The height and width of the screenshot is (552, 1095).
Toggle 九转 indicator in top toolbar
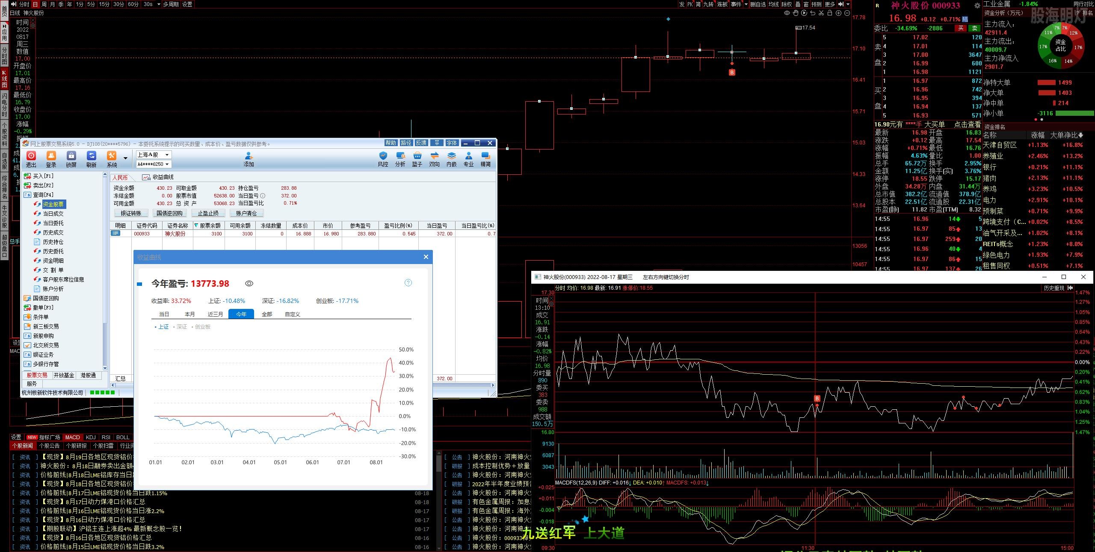coord(708,4)
